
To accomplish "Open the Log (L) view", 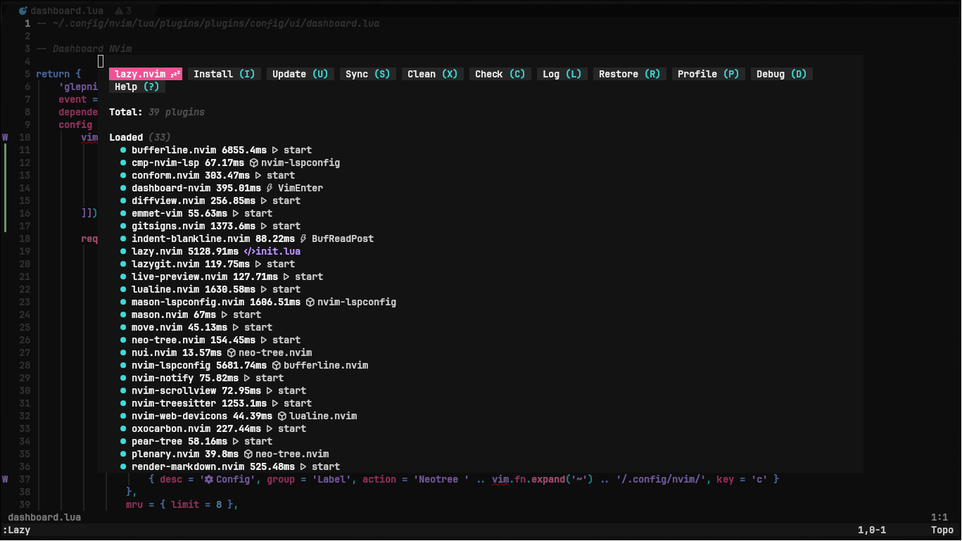I will coord(562,74).
